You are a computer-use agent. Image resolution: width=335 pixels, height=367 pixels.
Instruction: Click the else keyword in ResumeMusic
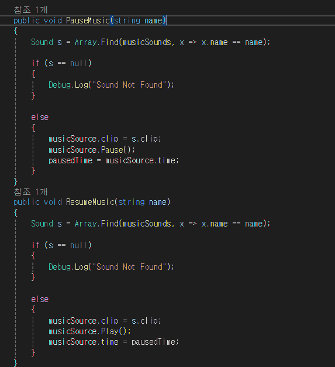pos(40,299)
